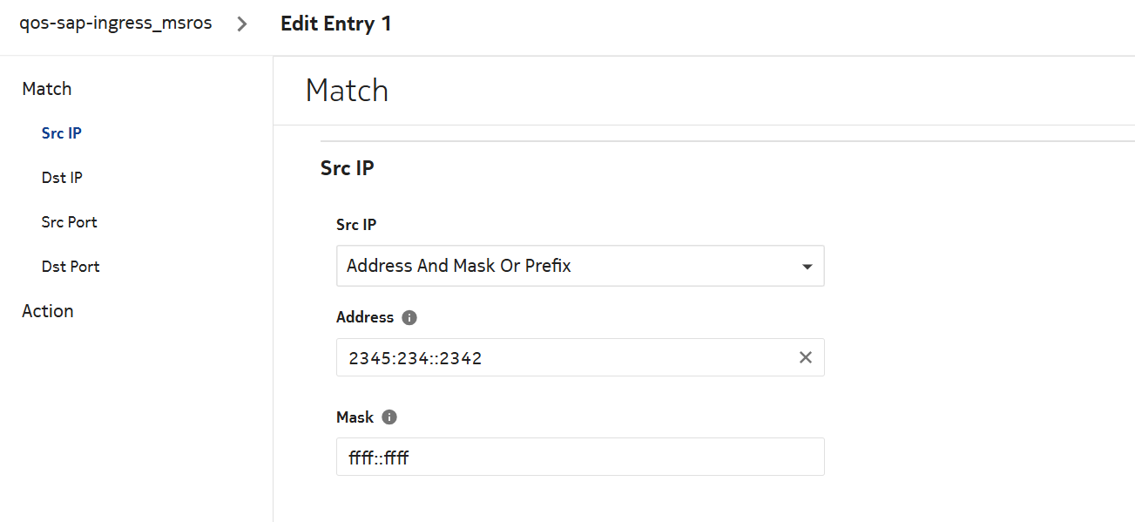Navigate to Src Port in sidebar
This screenshot has width=1135, height=522.
(x=70, y=222)
